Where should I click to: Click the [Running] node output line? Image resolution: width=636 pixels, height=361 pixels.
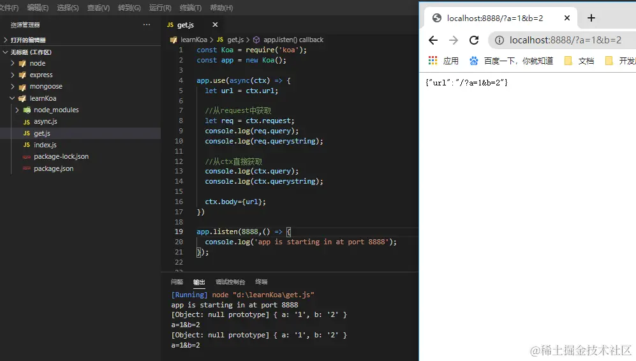coord(242,295)
